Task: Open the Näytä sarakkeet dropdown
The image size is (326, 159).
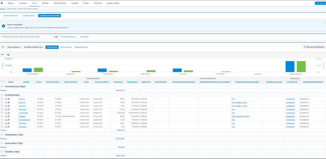Action: [14, 47]
